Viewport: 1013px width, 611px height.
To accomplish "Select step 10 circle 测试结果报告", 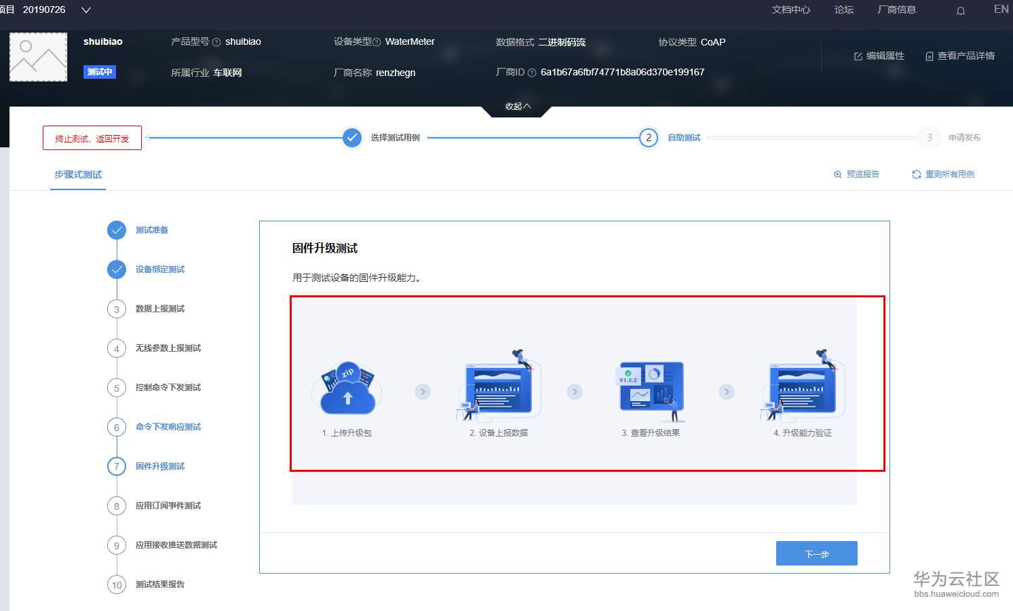I will [117, 585].
